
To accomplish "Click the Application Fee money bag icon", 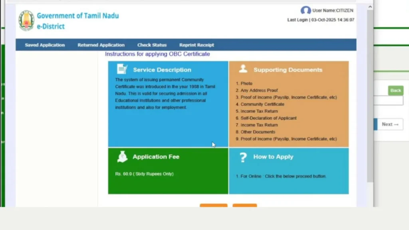I will tap(122, 157).
